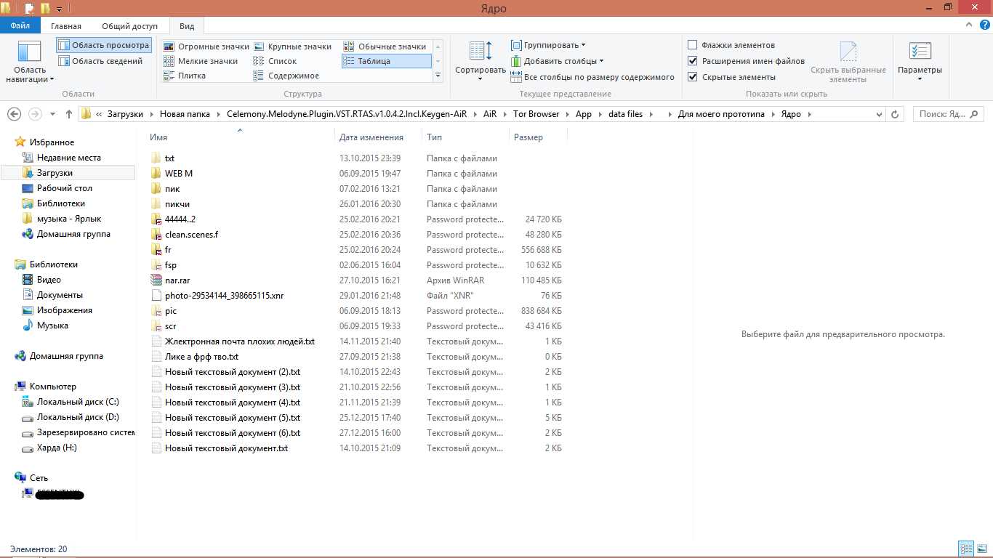Open Рабочий стол in the navigation pane
993x558 pixels.
click(x=65, y=188)
